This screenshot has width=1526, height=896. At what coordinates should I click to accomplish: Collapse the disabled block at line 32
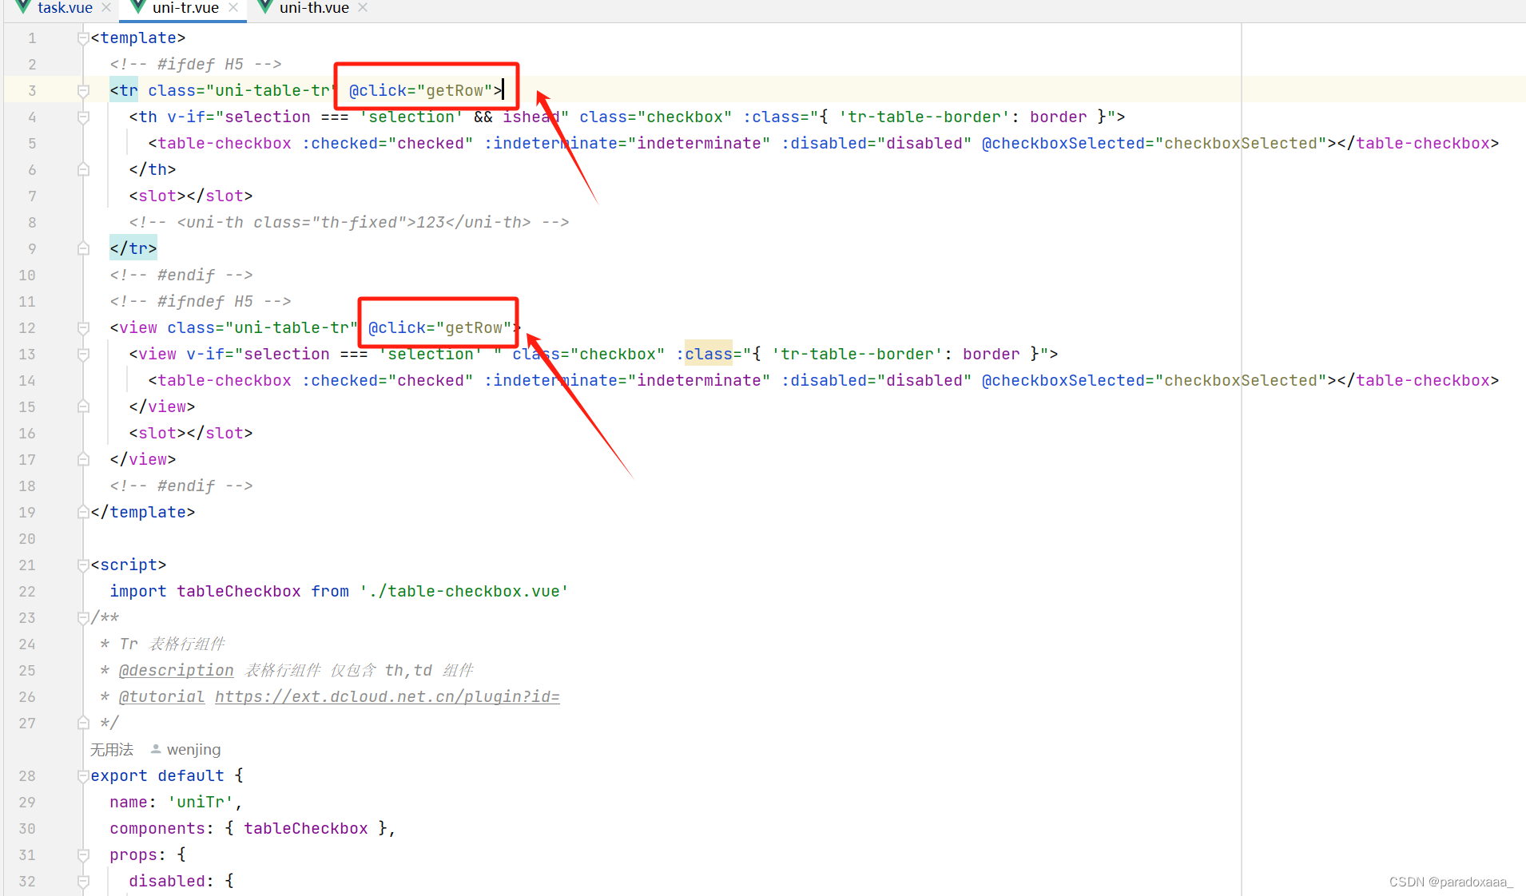(83, 882)
